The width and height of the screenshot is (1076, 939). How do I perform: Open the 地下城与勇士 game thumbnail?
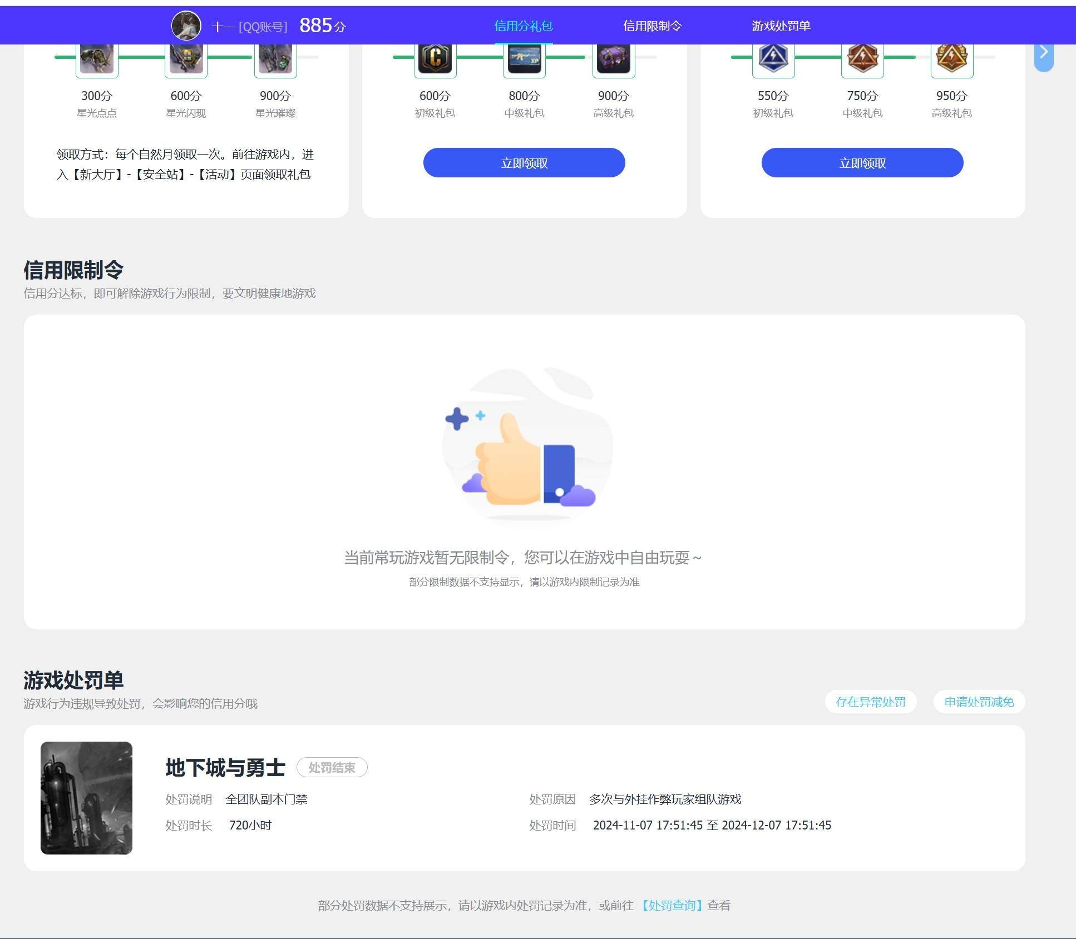86,798
